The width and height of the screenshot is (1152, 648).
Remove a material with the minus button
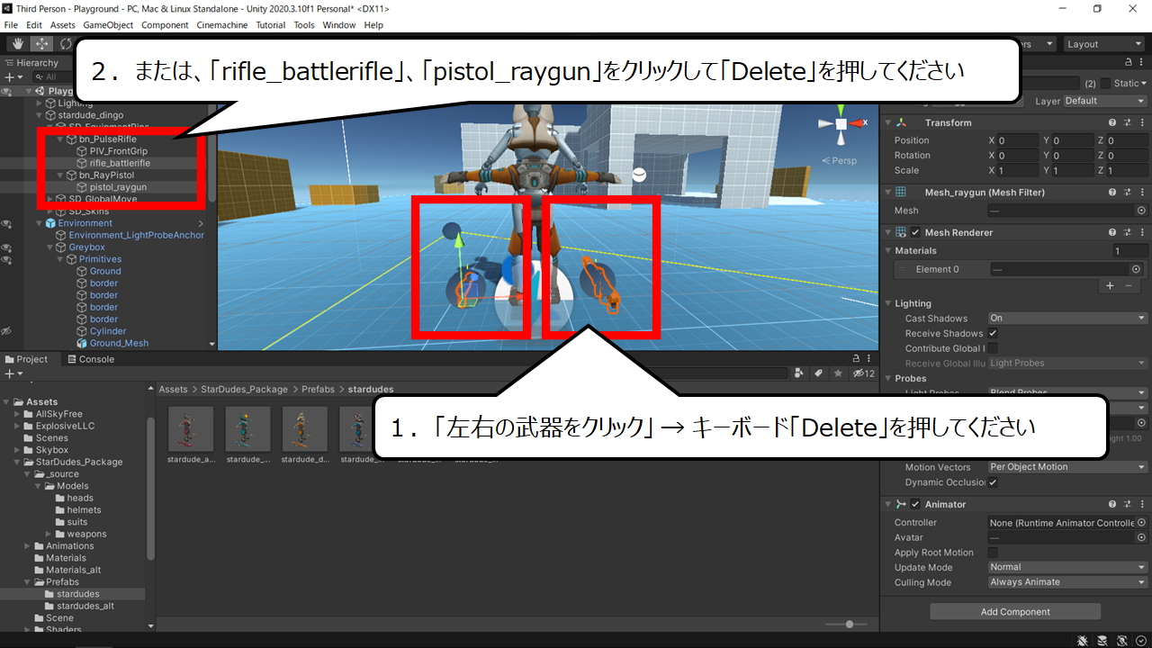pyautogui.click(x=1129, y=285)
